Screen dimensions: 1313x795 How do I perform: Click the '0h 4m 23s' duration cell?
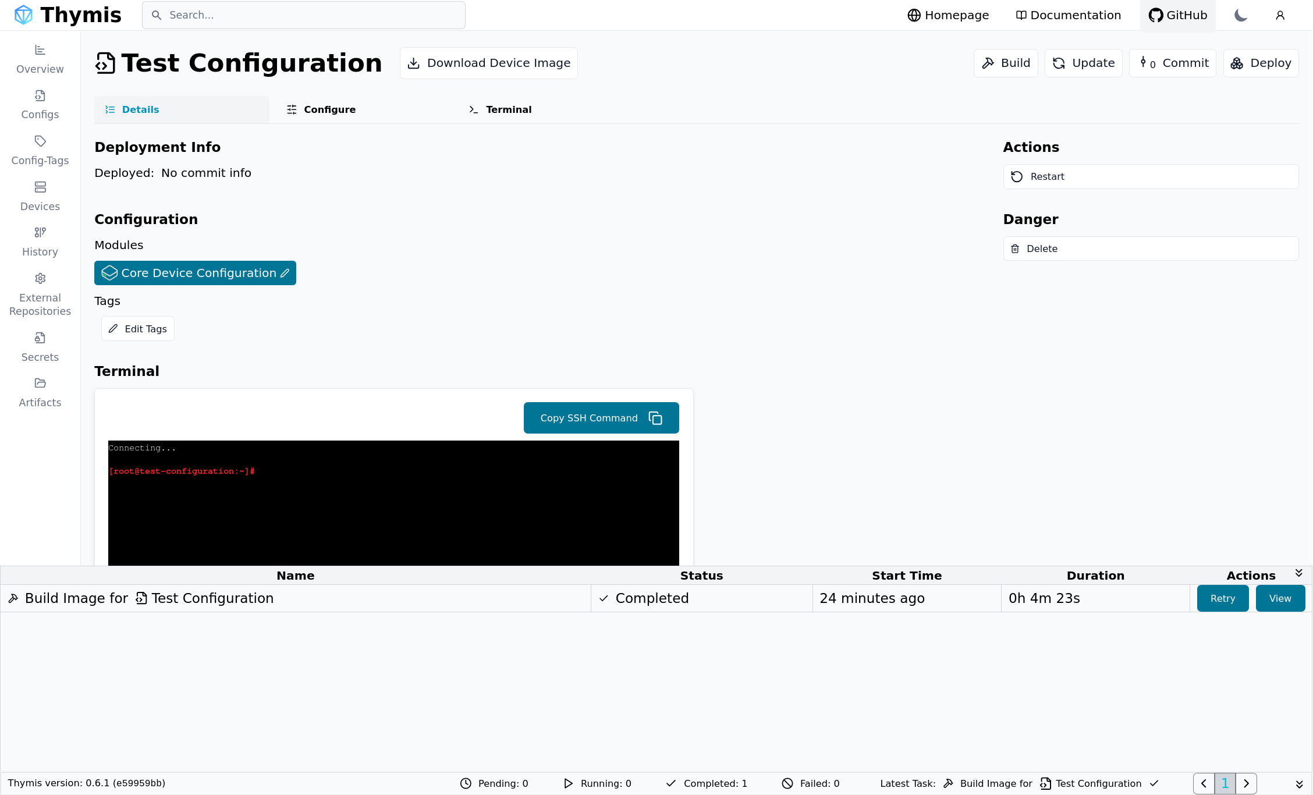(x=1095, y=598)
